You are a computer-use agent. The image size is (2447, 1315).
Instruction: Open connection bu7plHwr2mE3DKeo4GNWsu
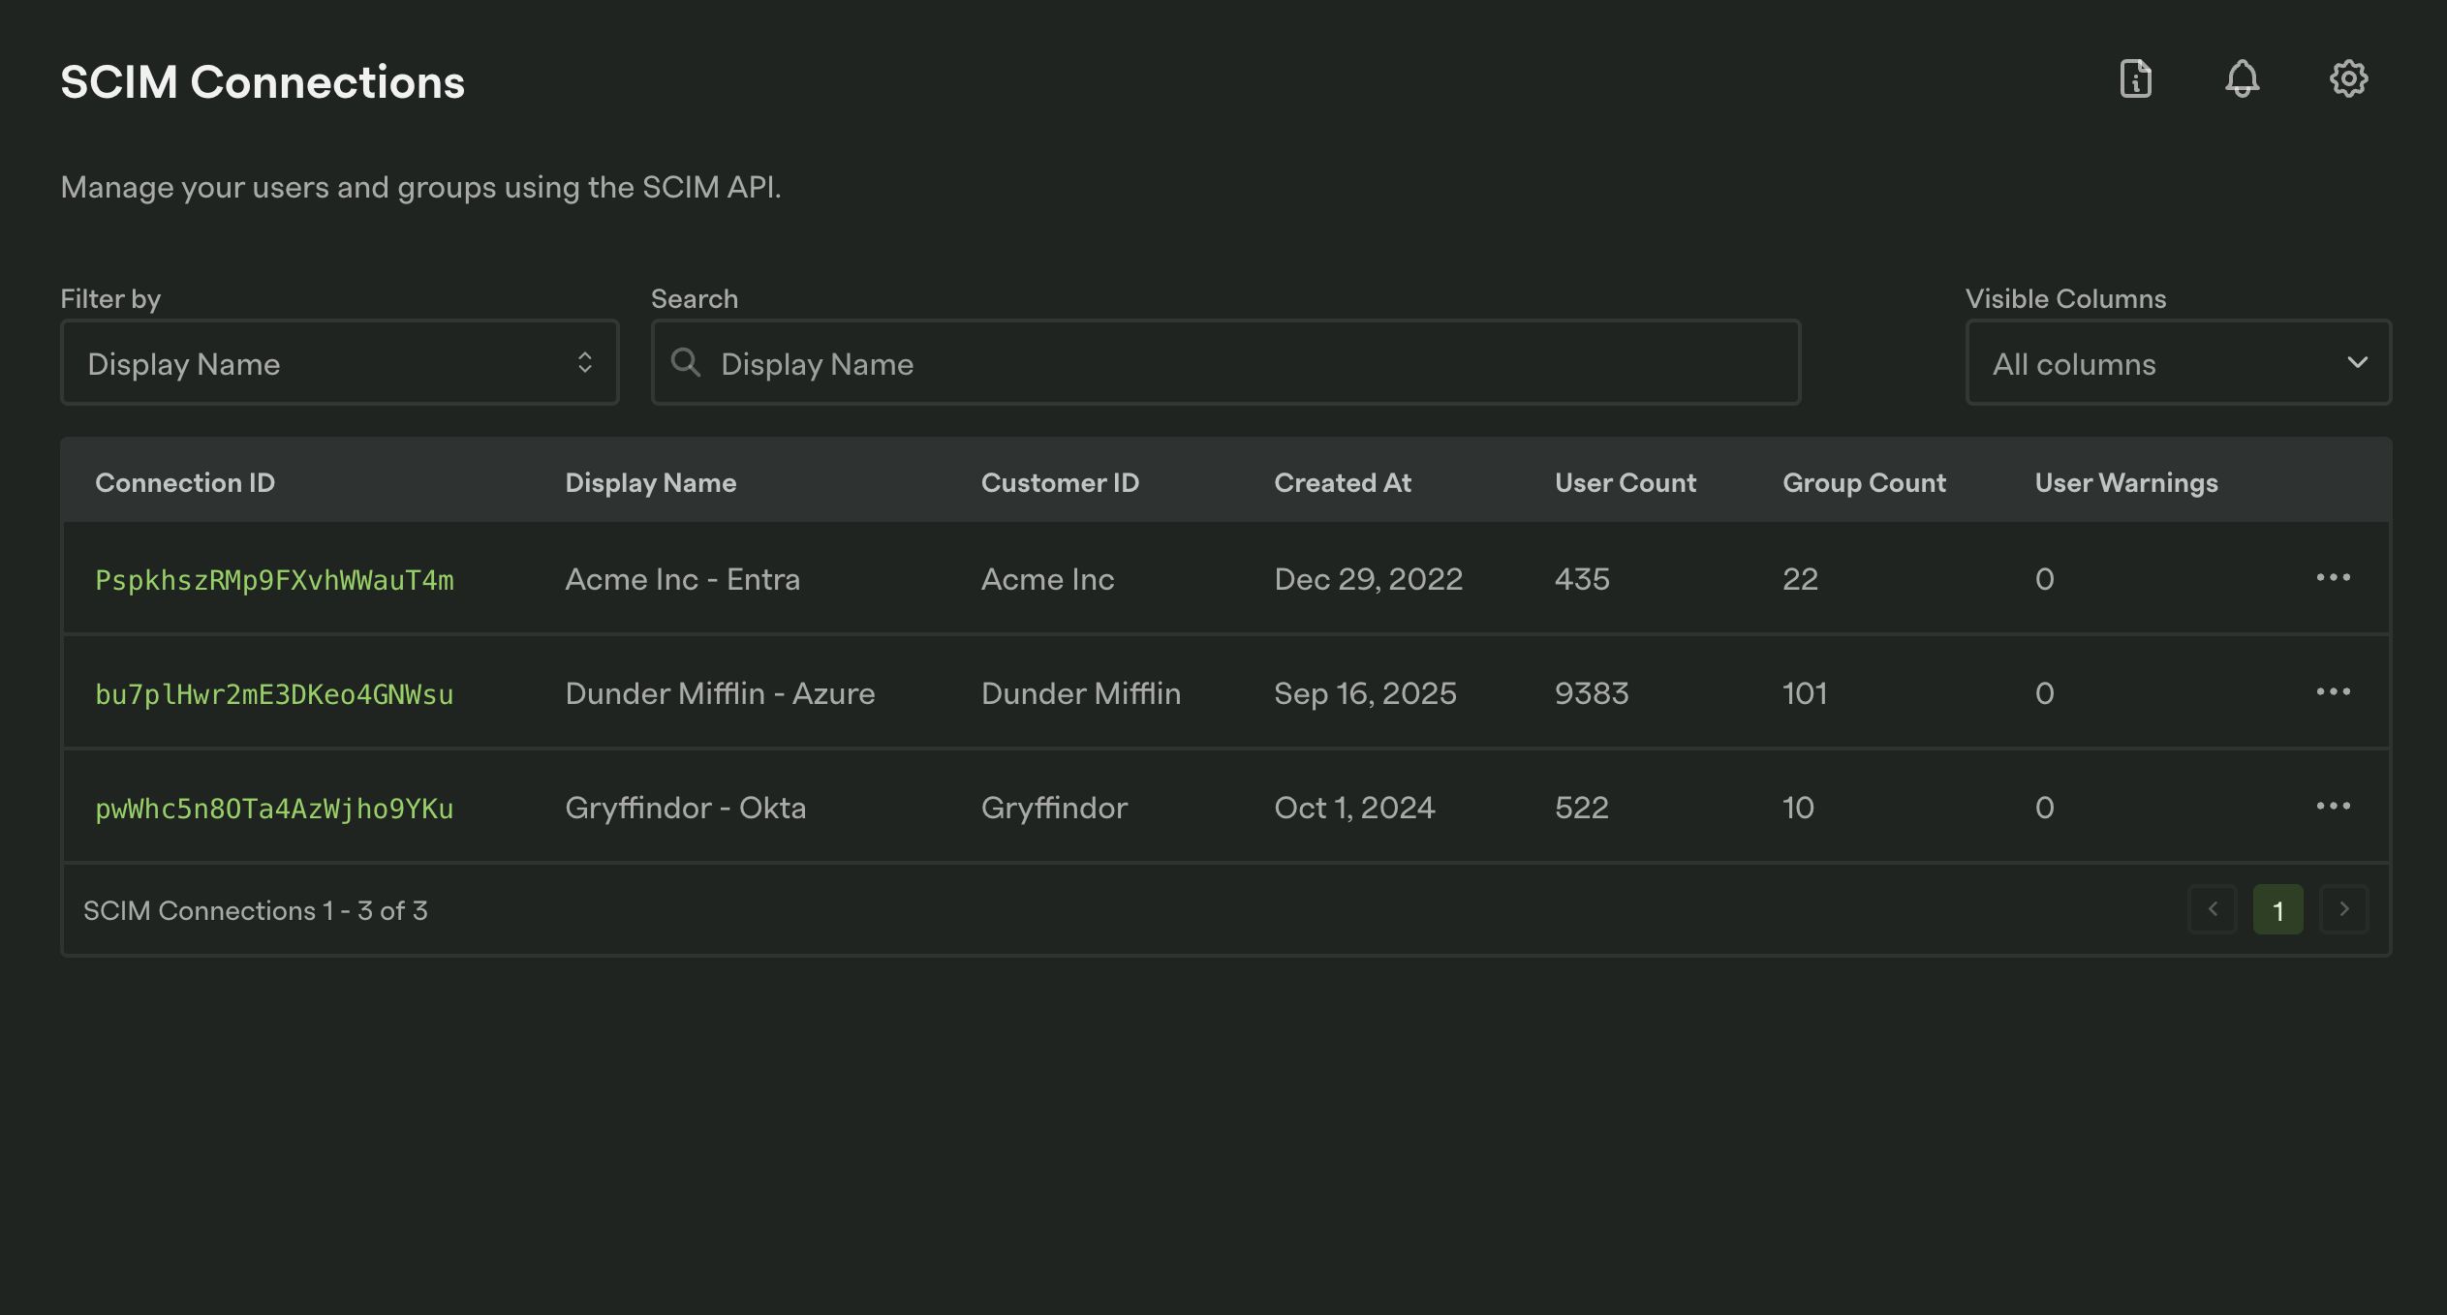(274, 692)
